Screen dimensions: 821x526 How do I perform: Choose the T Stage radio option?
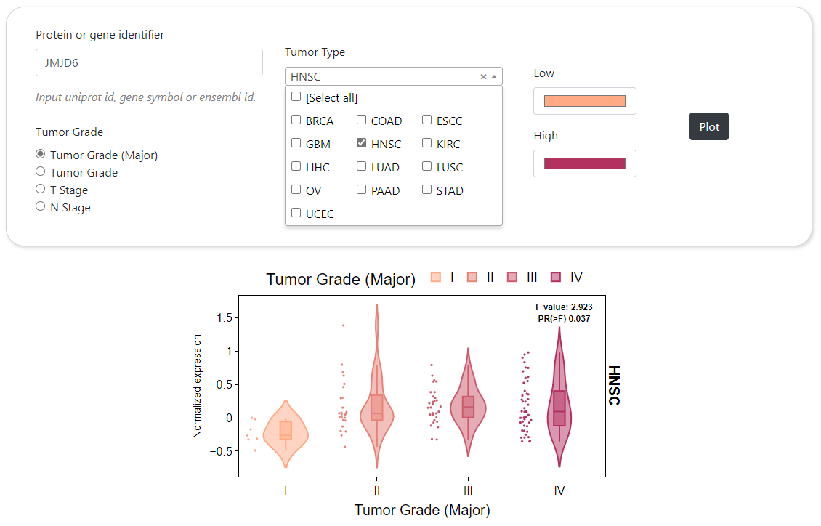click(41, 190)
